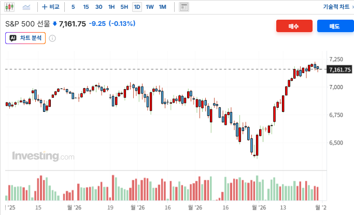Viewport: 354px width, 215px height.
Task: Click the info circle next to 차트 분석
Action: 52,38
